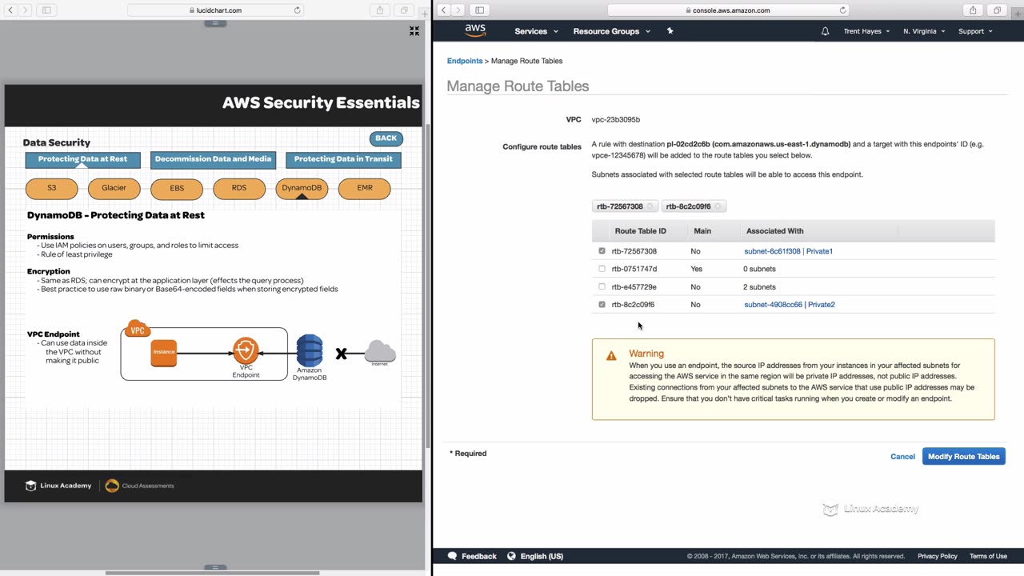
Task: Click the Modify Route Tables button
Action: [963, 456]
